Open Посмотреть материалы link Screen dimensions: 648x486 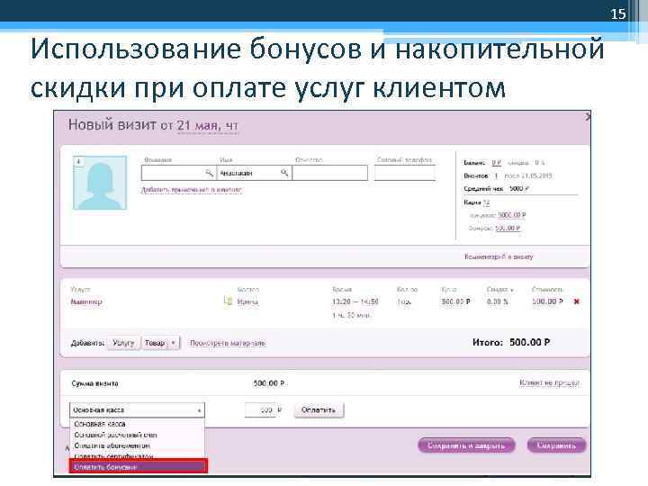tap(228, 343)
